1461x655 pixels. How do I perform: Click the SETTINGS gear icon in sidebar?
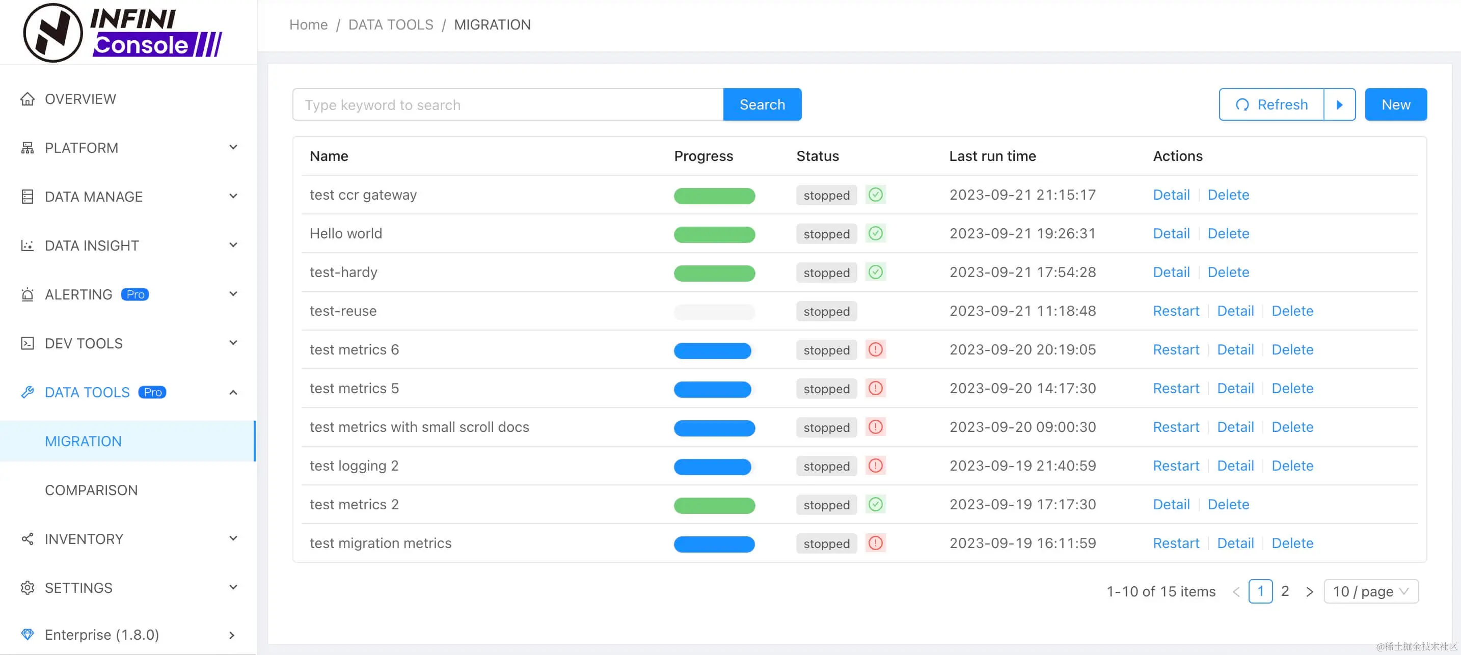point(27,588)
